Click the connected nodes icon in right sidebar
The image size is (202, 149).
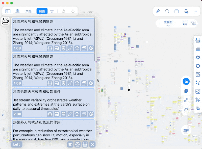click(x=198, y=83)
